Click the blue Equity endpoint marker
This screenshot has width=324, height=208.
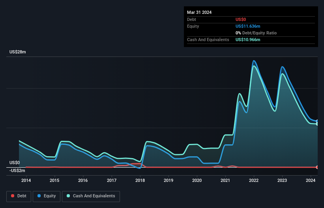click(317, 121)
